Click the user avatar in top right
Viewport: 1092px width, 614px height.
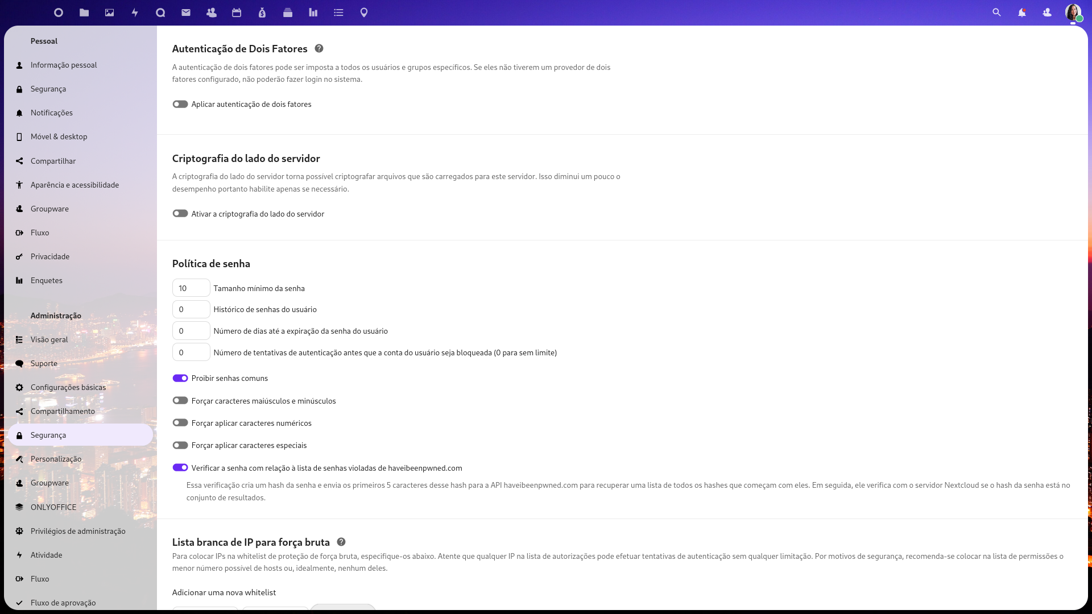click(x=1073, y=13)
